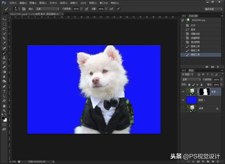Select the Hand tool

click(4, 106)
